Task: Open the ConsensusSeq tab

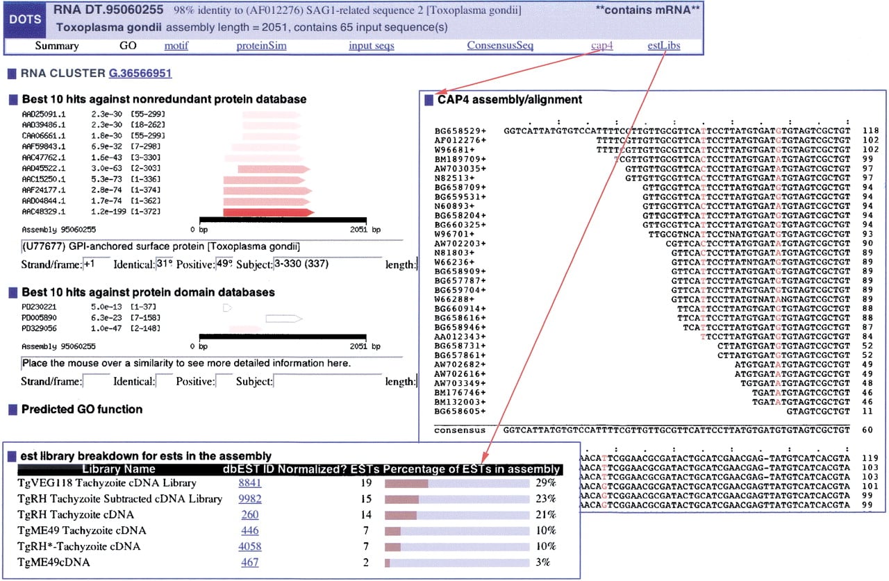Action: pos(500,47)
